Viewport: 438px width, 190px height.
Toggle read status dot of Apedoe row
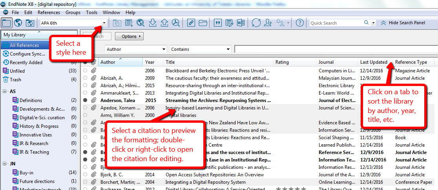click(x=85, y=108)
